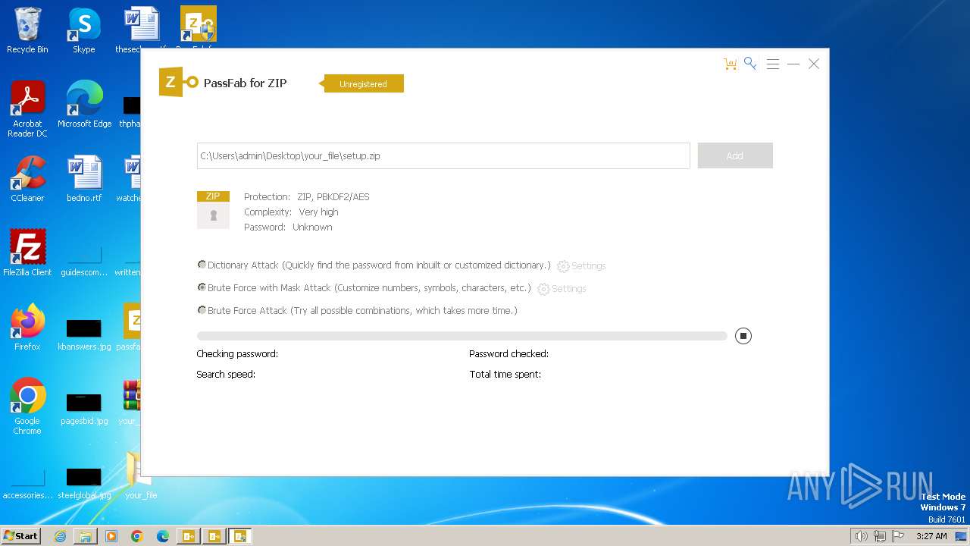Open Internet Explorer from taskbar
The width and height of the screenshot is (970, 546).
(x=60, y=536)
